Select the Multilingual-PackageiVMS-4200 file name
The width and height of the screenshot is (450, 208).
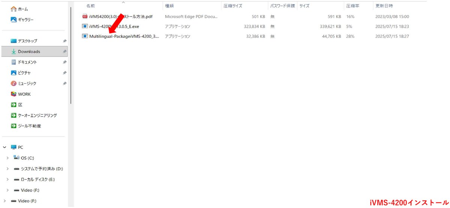124,36
